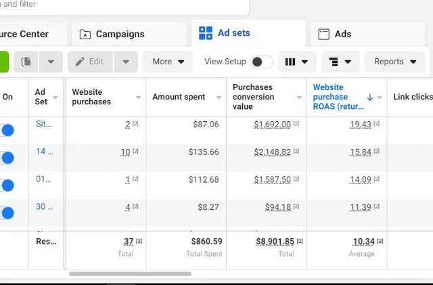Open the columns layout picker
433x285 pixels.
tap(297, 62)
